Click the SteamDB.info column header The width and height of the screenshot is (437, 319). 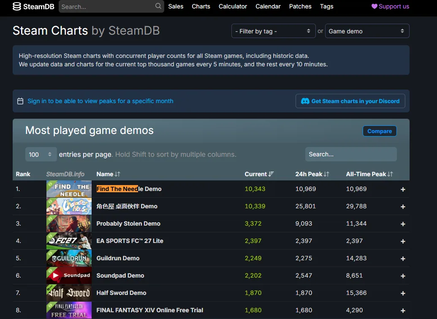click(x=65, y=174)
